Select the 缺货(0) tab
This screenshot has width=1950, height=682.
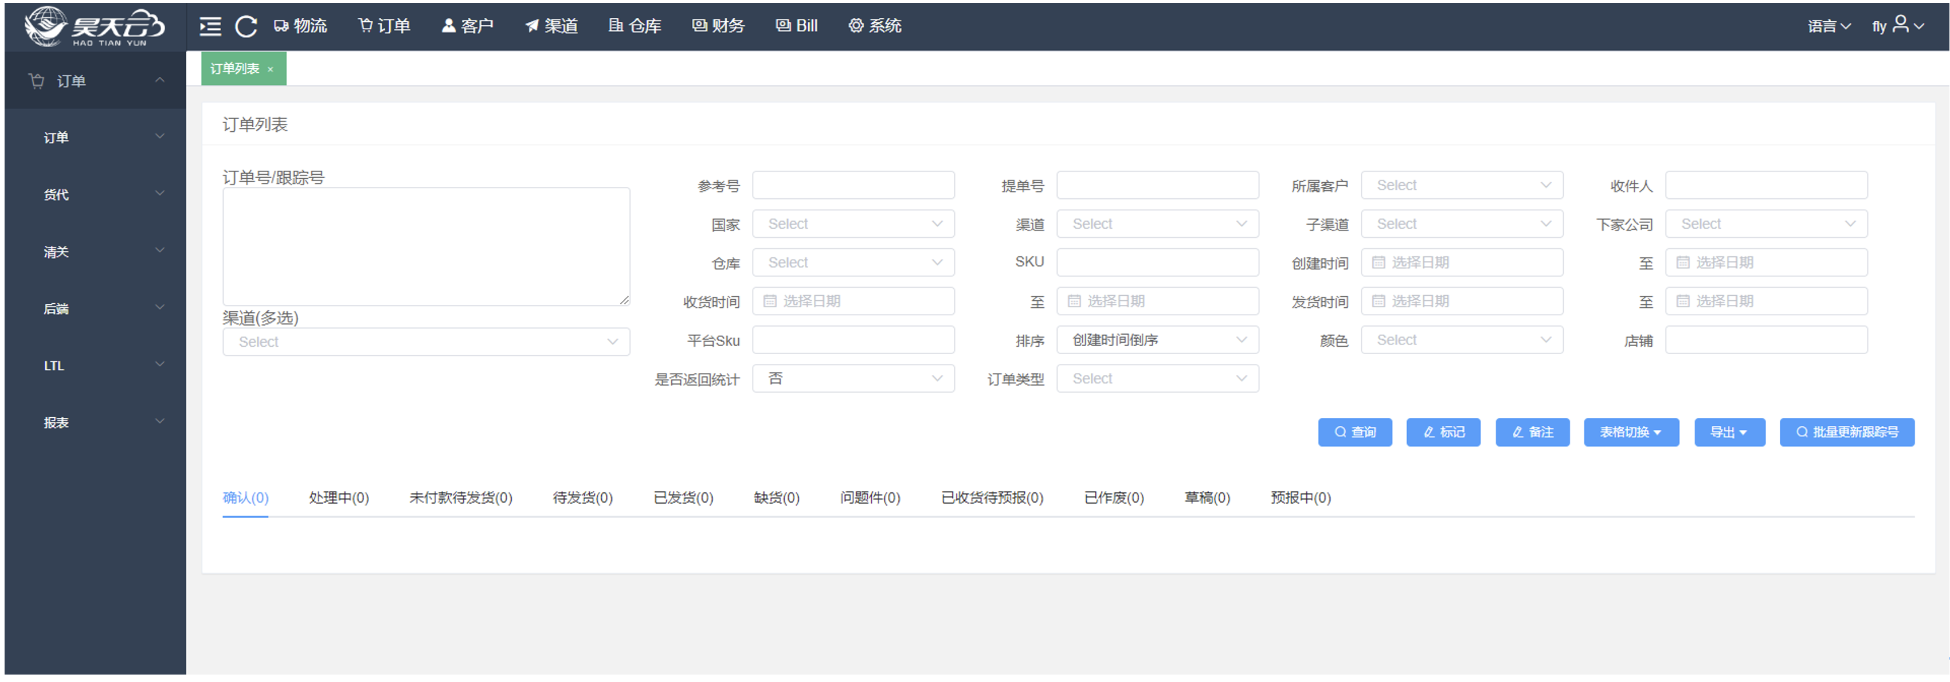tap(777, 498)
